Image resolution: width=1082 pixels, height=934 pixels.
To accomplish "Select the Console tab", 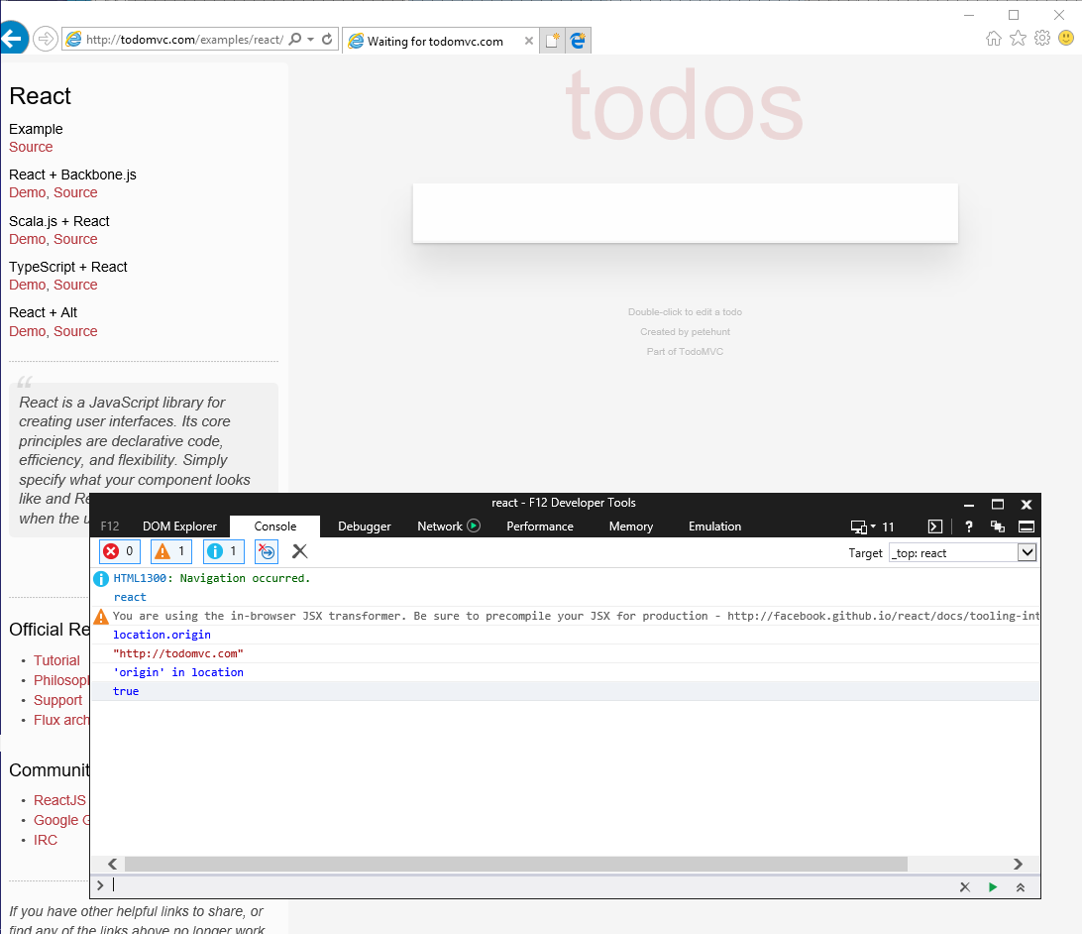I will (x=275, y=526).
